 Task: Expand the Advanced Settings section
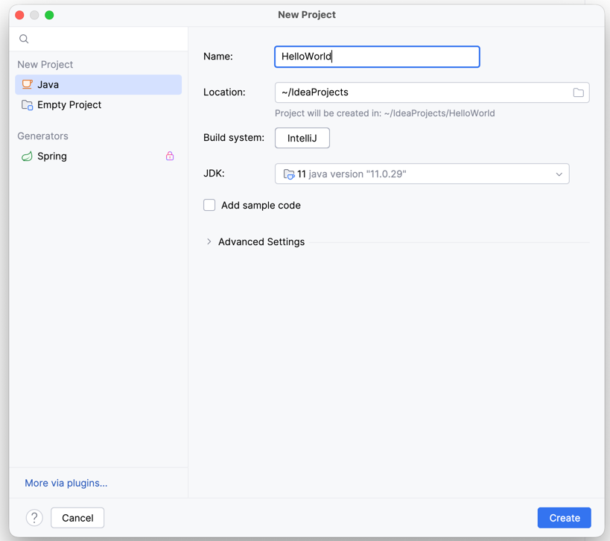[x=209, y=242]
